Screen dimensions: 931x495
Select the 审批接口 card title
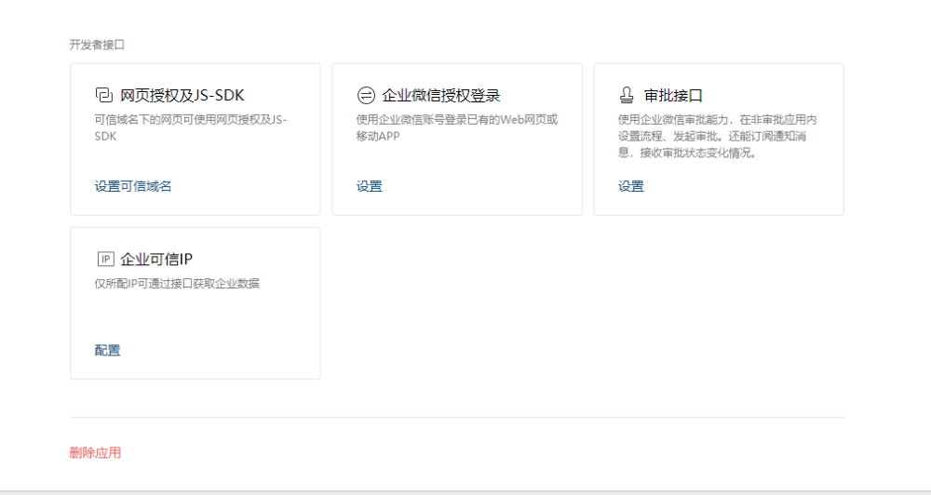[x=673, y=96]
